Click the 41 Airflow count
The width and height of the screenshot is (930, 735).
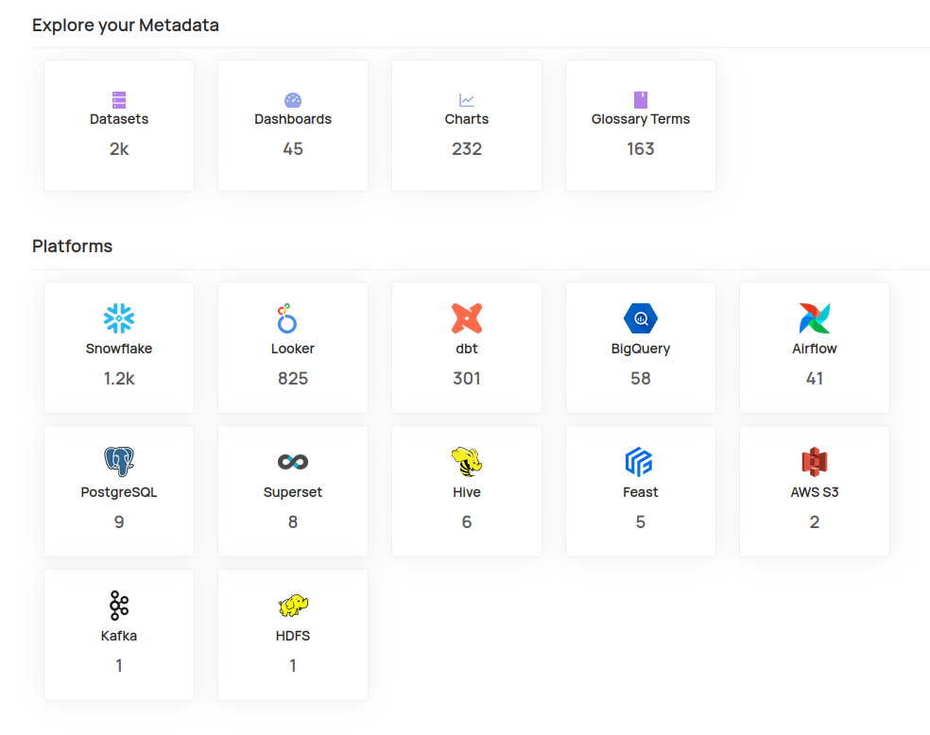coord(815,378)
